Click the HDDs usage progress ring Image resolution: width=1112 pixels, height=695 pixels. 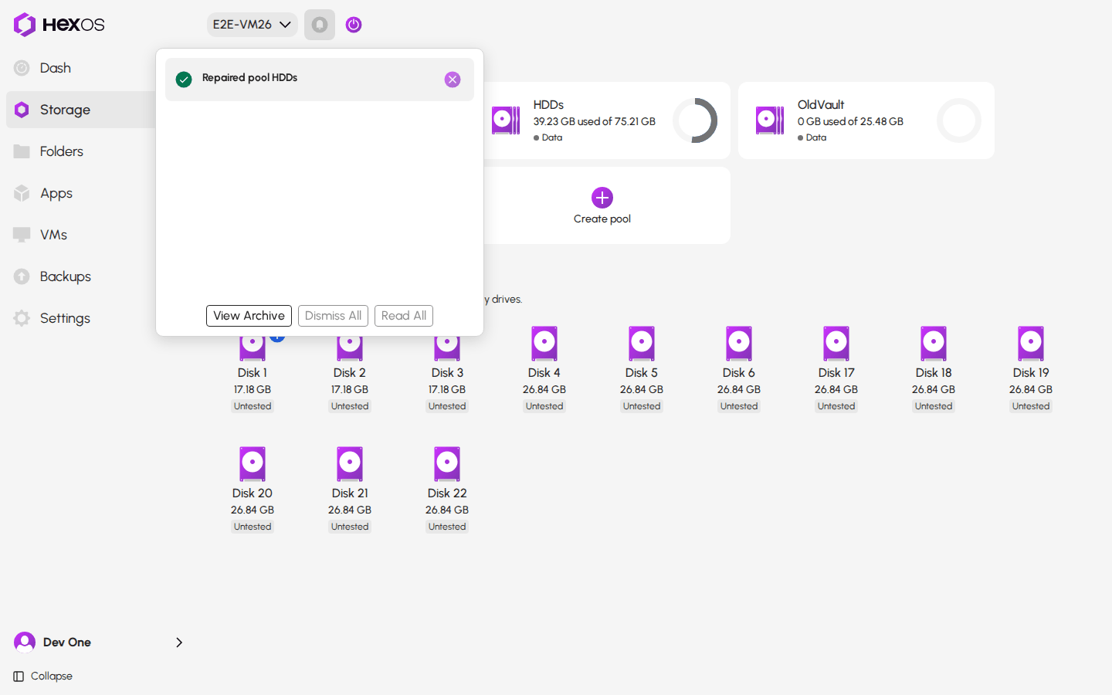tap(695, 120)
